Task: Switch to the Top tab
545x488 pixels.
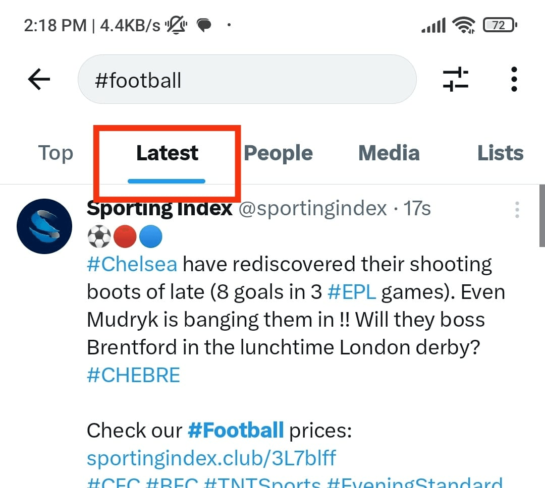Action: tap(56, 153)
